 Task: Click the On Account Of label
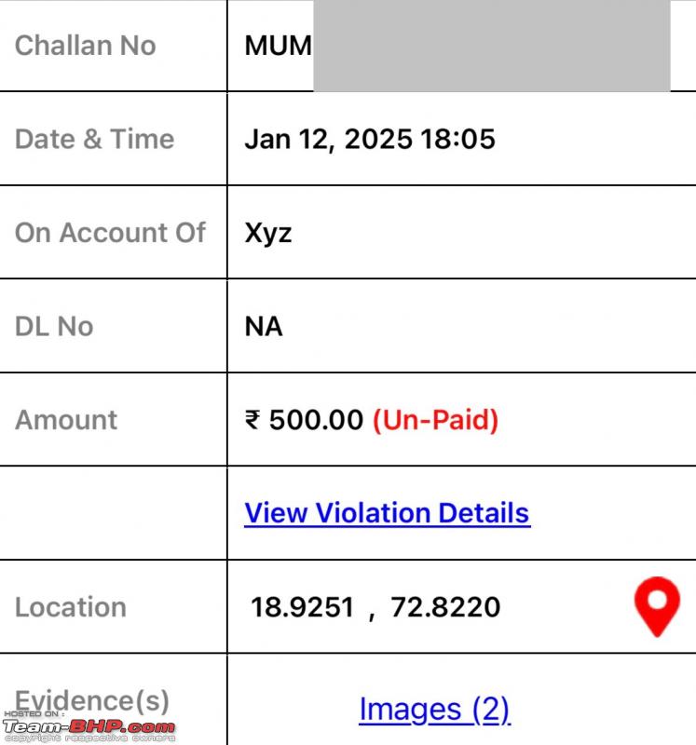(110, 233)
